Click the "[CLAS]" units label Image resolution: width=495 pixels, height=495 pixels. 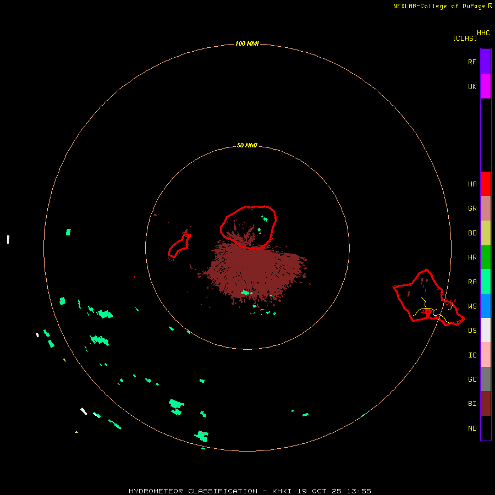point(465,38)
